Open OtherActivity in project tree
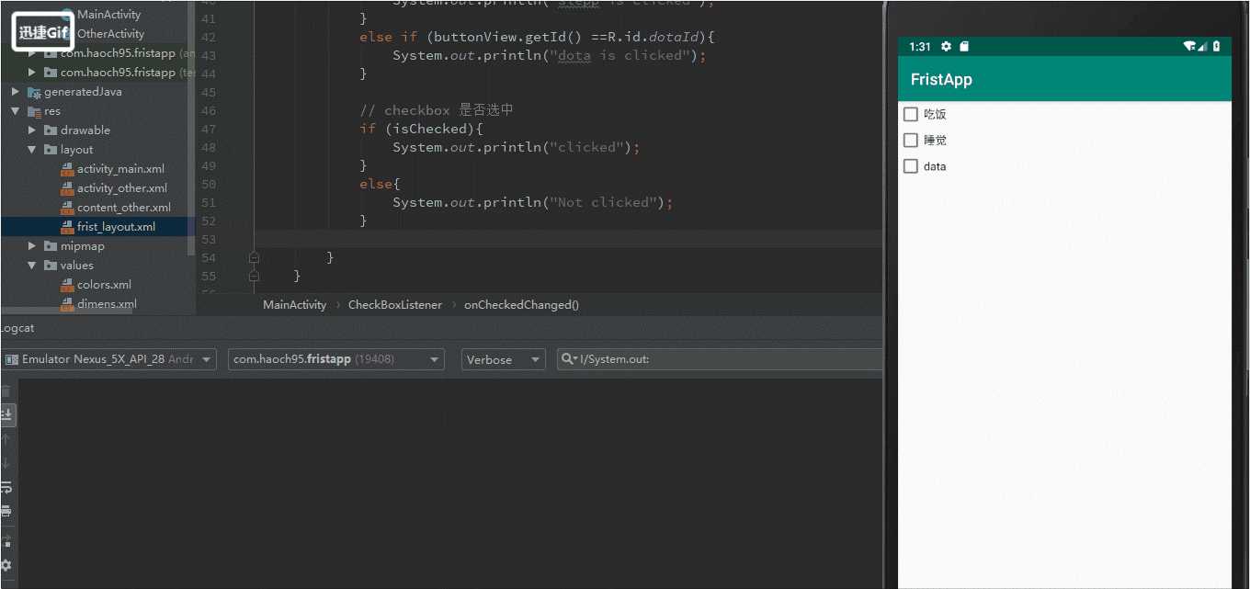 click(x=110, y=34)
